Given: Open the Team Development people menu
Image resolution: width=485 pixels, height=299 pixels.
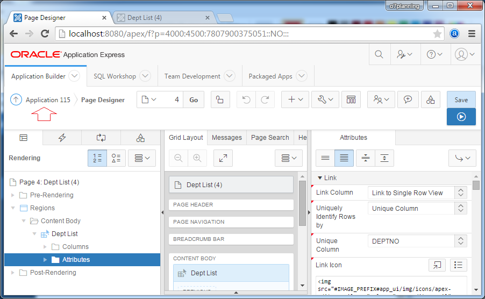Looking at the screenshot, I should pos(381,99).
